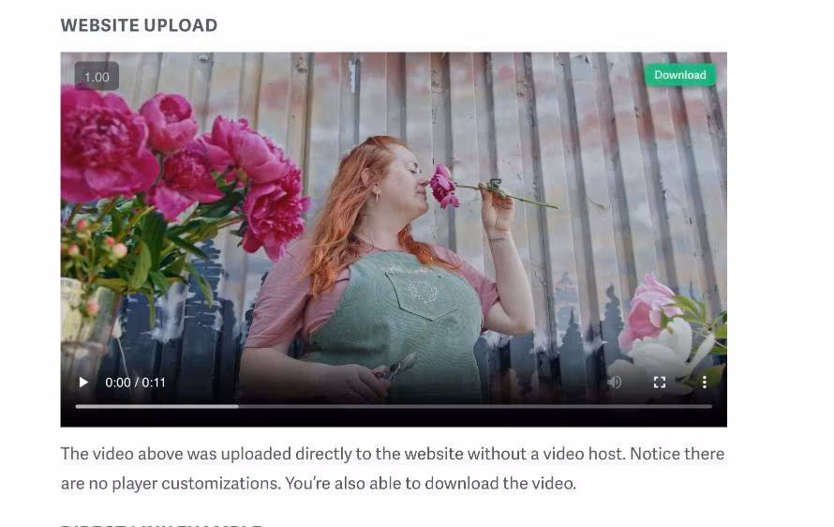Click the 'download the video' text in the description

pyautogui.click(x=500, y=483)
